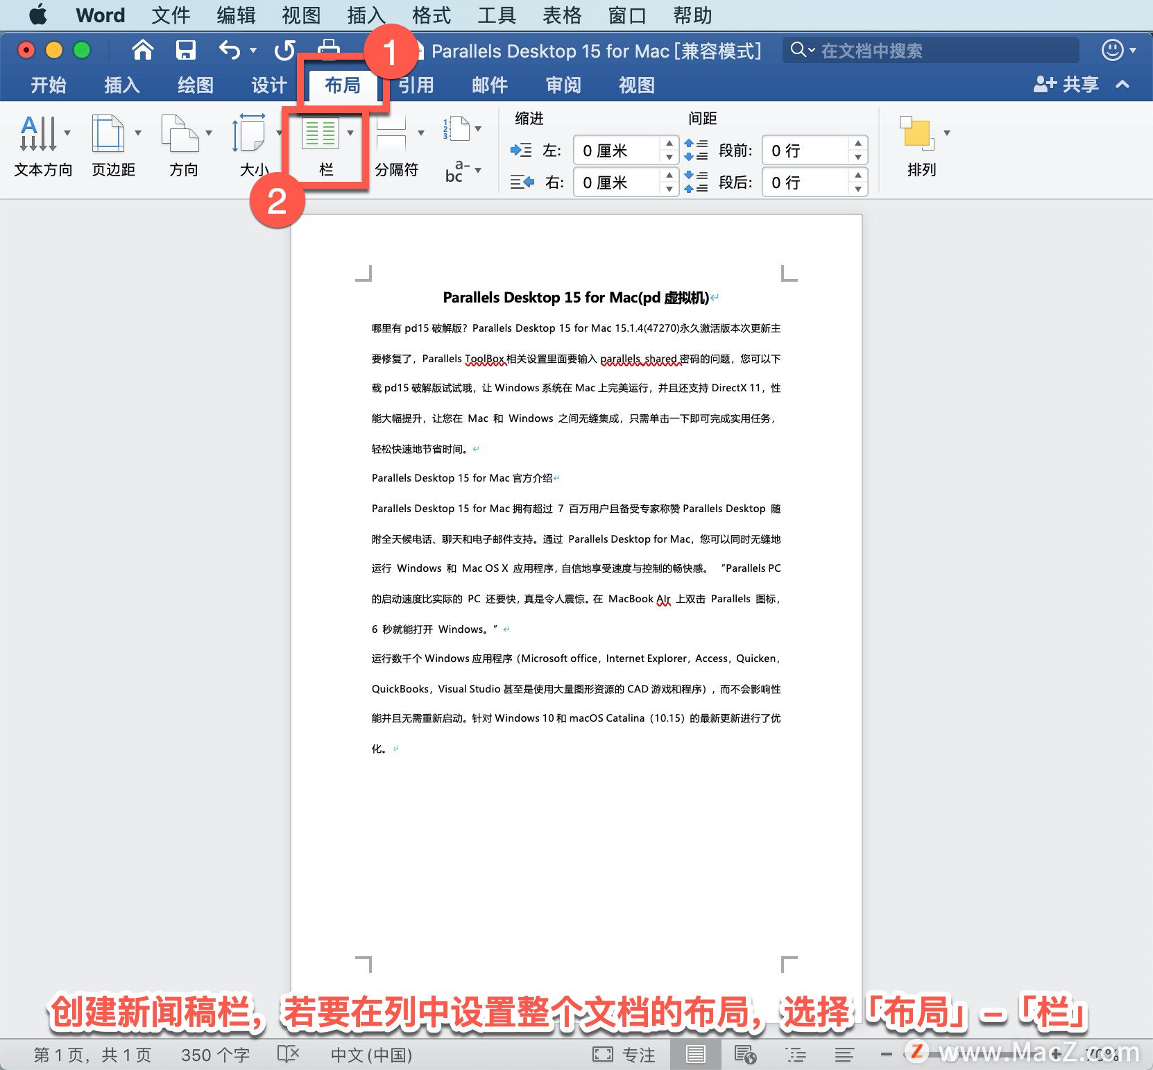Screen dimensions: 1153x1070
Task: Click the Focus (专注) mode icon
Action: (x=603, y=1055)
